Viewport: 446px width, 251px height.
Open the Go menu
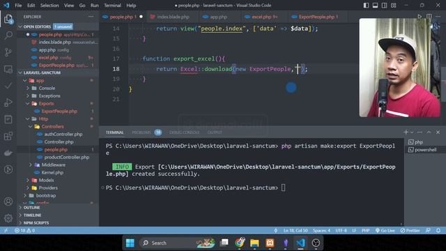point(82,6)
